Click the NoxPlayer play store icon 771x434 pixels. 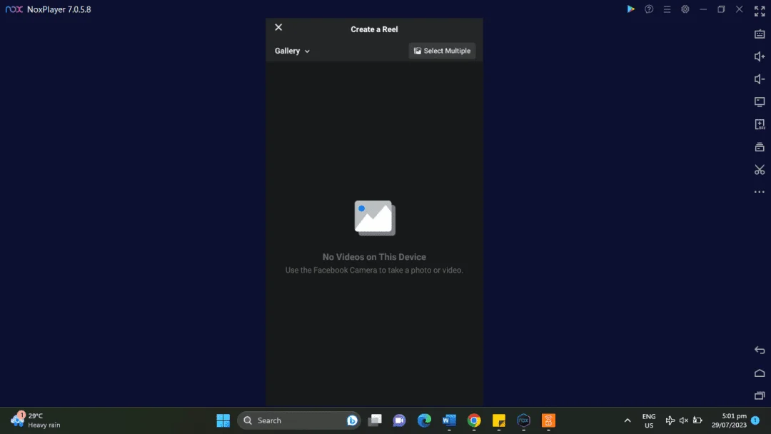631,9
